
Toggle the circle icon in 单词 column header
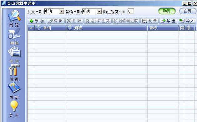[38, 28]
